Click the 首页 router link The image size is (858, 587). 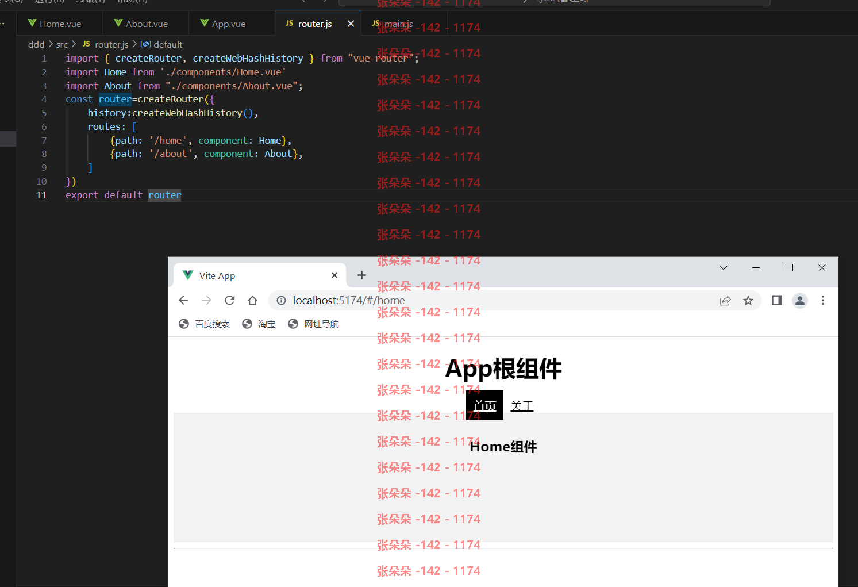484,405
